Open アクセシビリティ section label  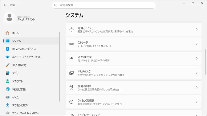(x=21, y=105)
